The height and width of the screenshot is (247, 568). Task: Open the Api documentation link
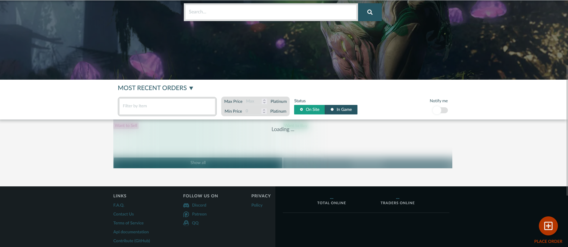pyautogui.click(x=131, y=232)
